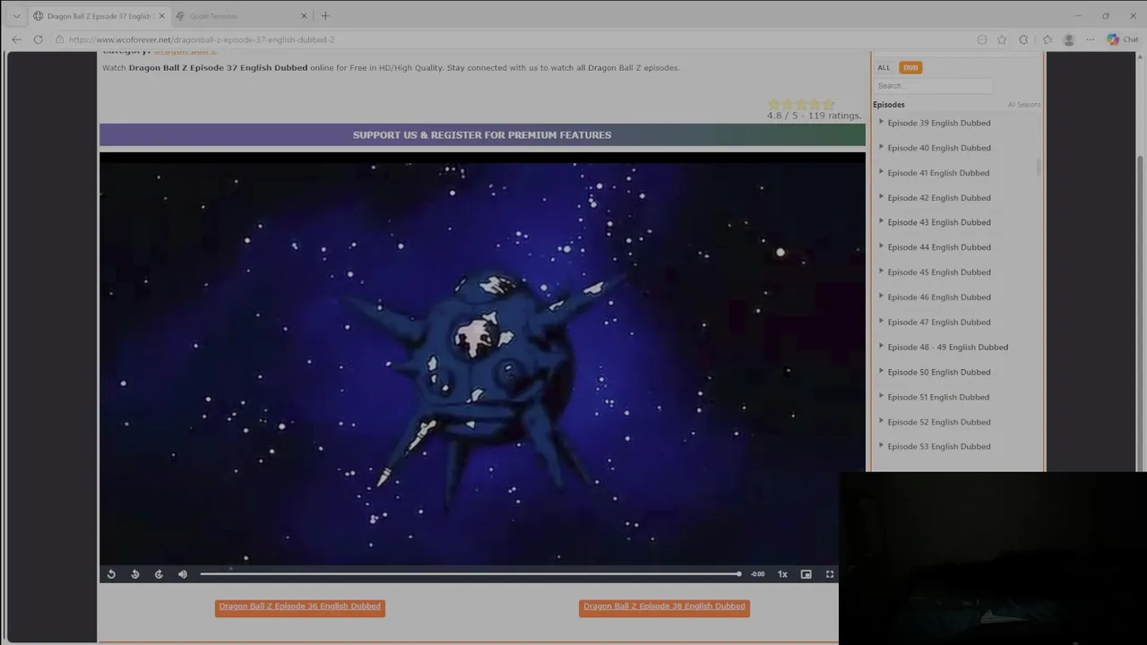Open Episode 52 English Dubbed
The height and width of the screenshot is (645, 1147).
click(x=939, y=422)
